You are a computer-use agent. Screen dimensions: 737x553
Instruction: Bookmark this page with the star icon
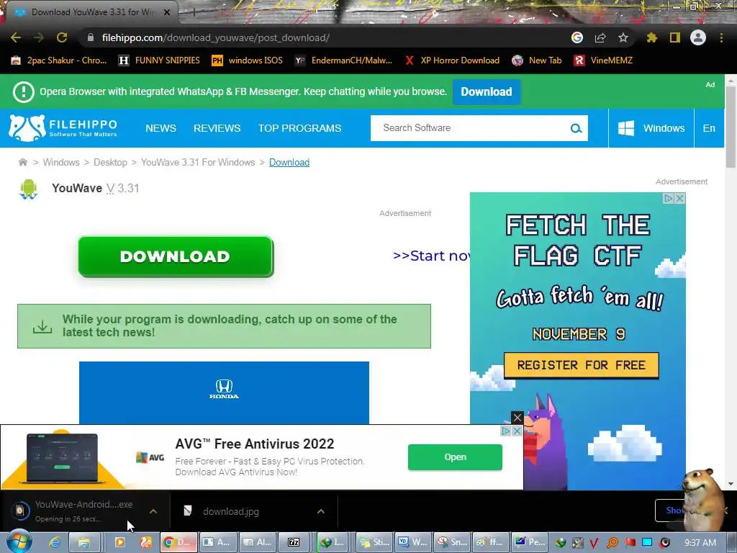pos(623,37)
